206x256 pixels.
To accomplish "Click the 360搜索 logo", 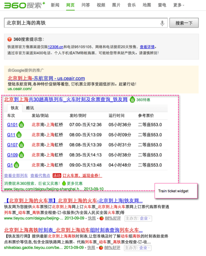I will point(24,5).
